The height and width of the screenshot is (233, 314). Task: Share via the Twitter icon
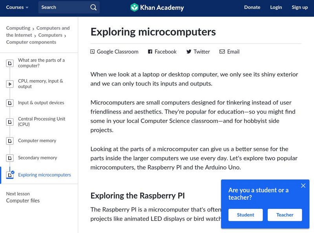tap(189, 51)
